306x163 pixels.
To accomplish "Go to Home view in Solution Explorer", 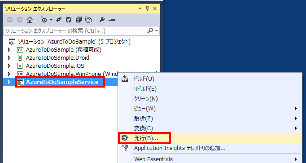I will coord(30,20).
